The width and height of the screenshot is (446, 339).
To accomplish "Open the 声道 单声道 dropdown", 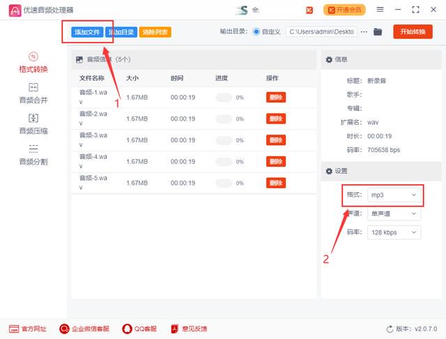I will [x=394, y=213].
